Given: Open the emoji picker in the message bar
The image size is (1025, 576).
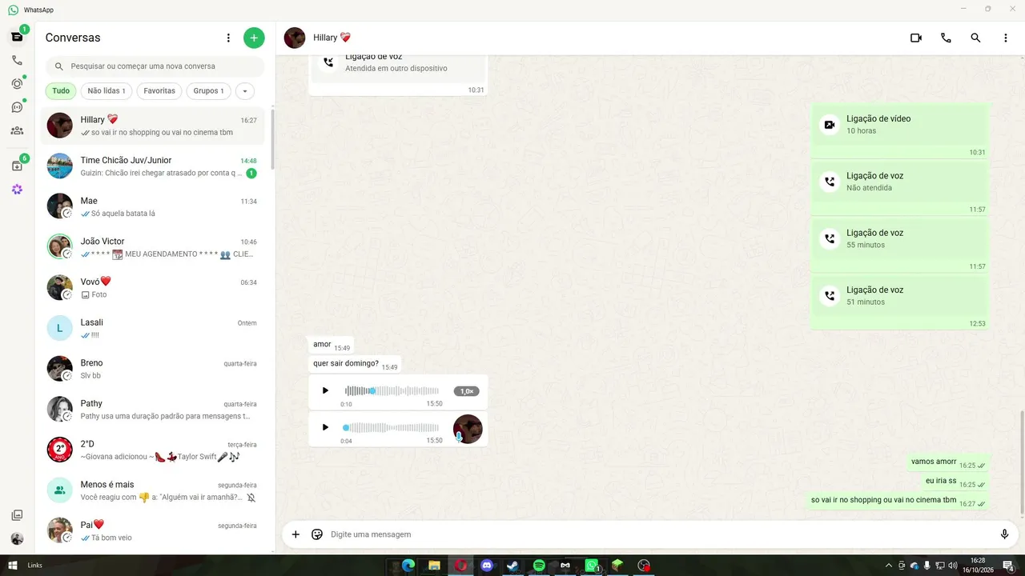Looking at the screenshot, I should coord(317,534).
